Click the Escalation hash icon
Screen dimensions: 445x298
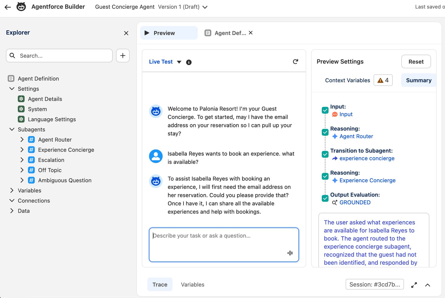[31, 160]
